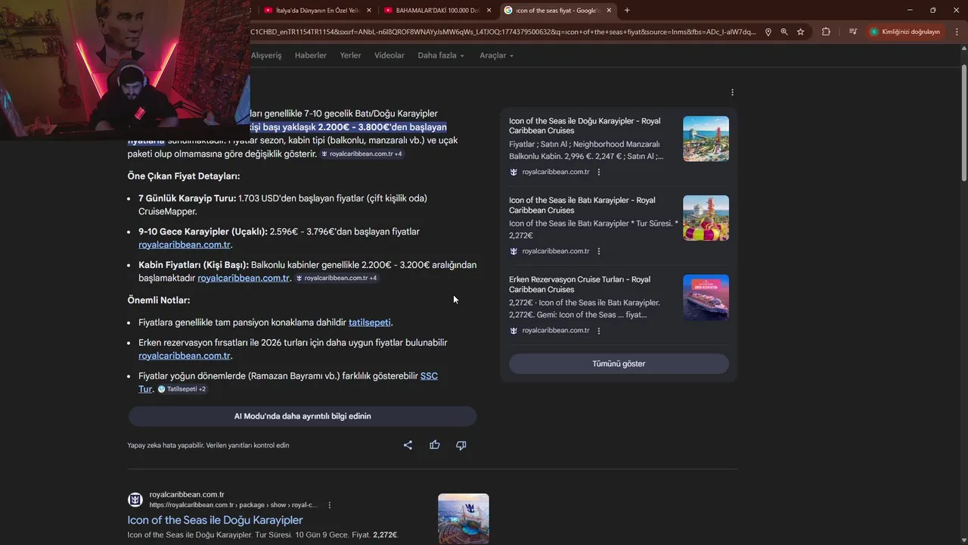Viewport: 968px width, 545px height.
Task: Bookmark this page with the star icon
Action: coord(800,32)
